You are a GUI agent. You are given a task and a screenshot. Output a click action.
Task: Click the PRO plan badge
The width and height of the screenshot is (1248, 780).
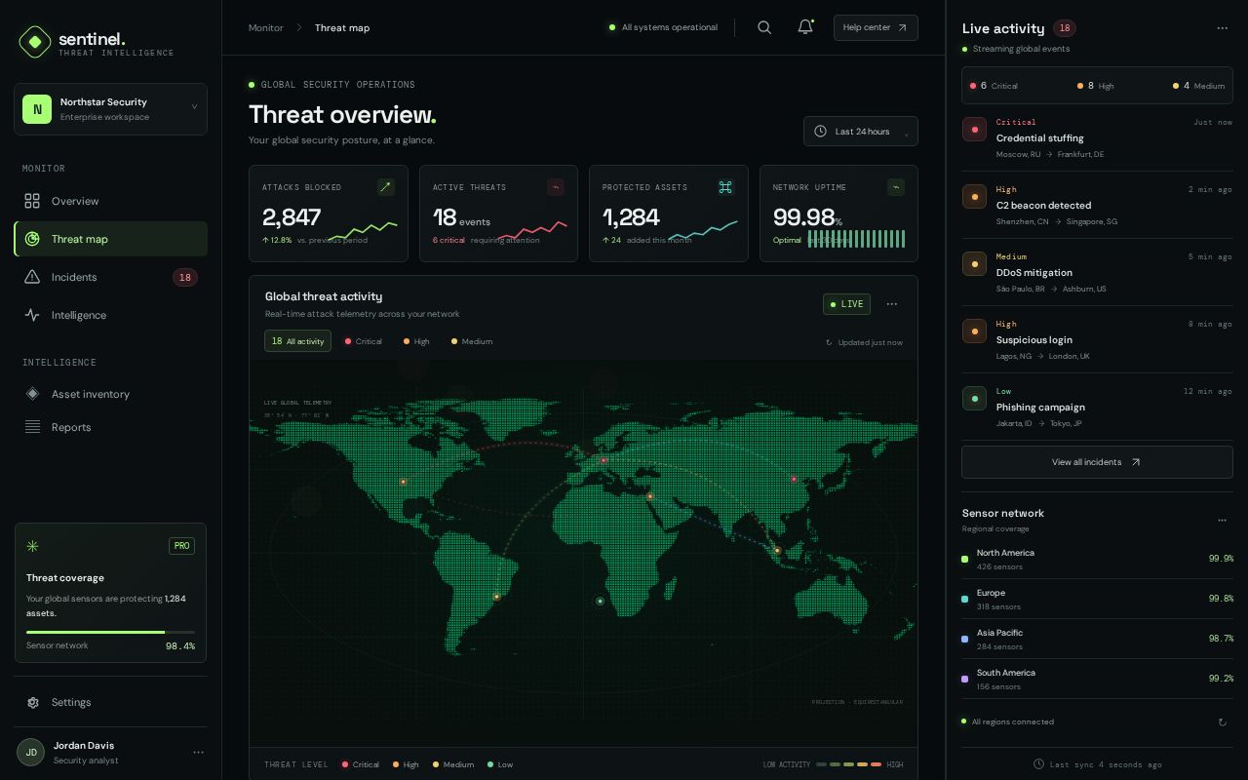(x=181, y=546)
